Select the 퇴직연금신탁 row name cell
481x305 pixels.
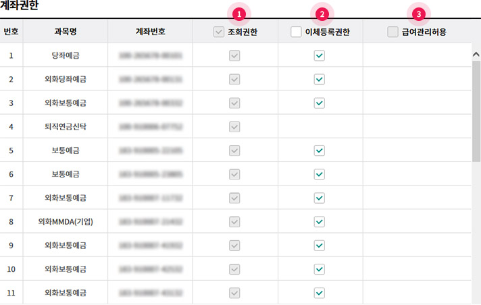click(x=70, y=126)
